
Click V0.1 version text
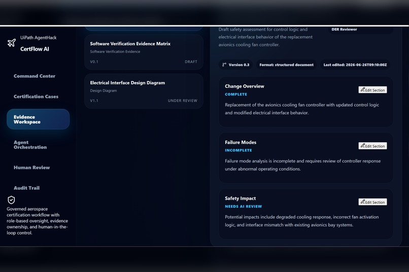pyautogui.click(x=94, y=62)
